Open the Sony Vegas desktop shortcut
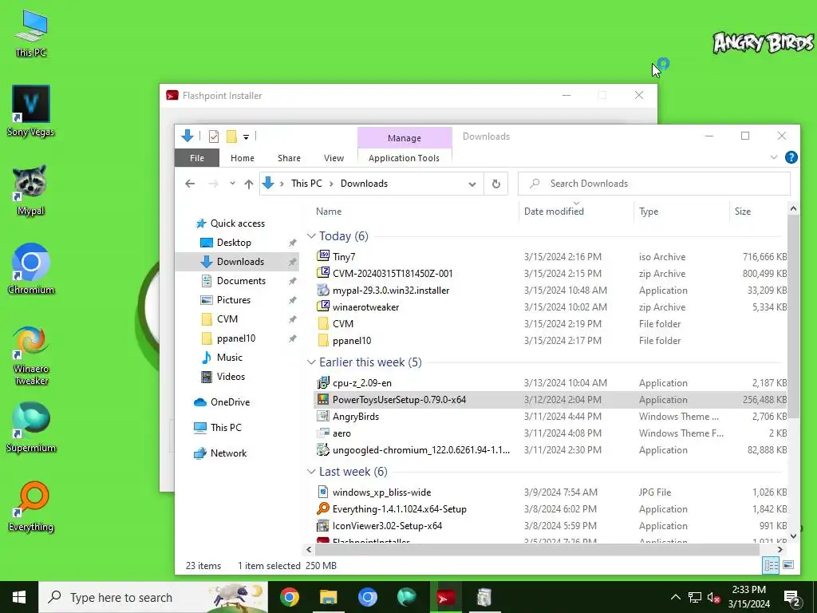The height and width of the screenshot is (613, 817). pos(31,110)
